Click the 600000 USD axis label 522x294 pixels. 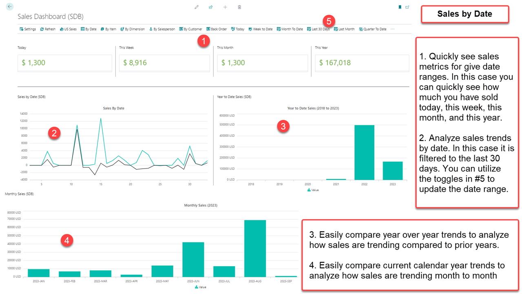227,116
